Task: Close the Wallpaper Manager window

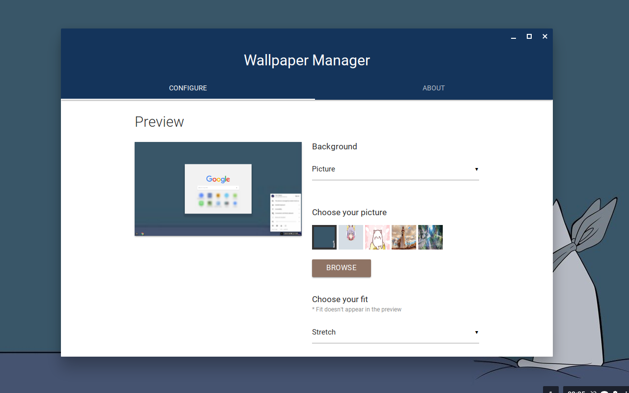Action: pyautogui.click(x=545, y=36)
